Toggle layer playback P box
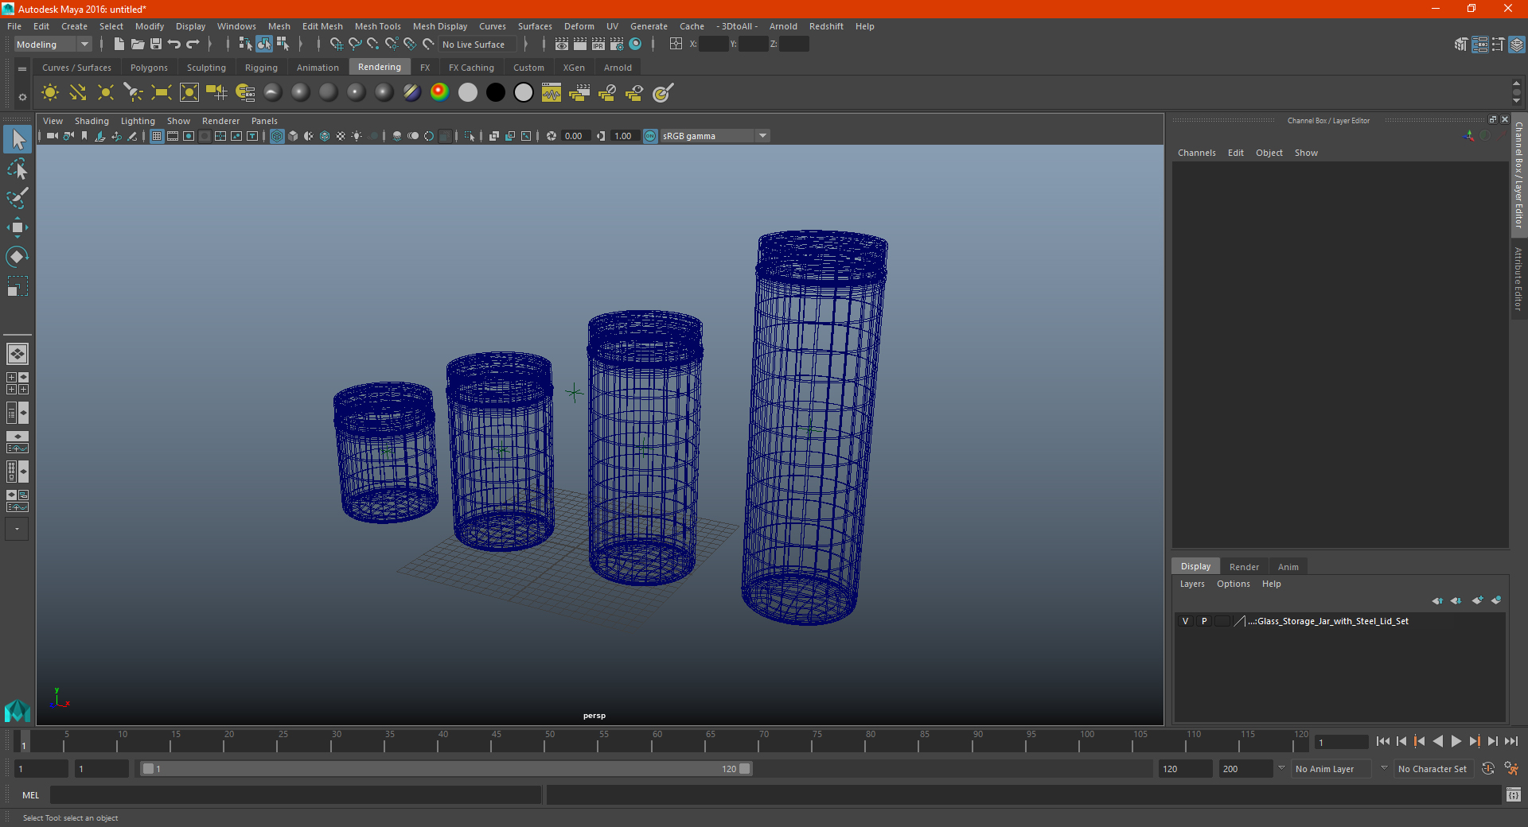1528x827 pixels. pyautogui.click(x=1204, y=621)
